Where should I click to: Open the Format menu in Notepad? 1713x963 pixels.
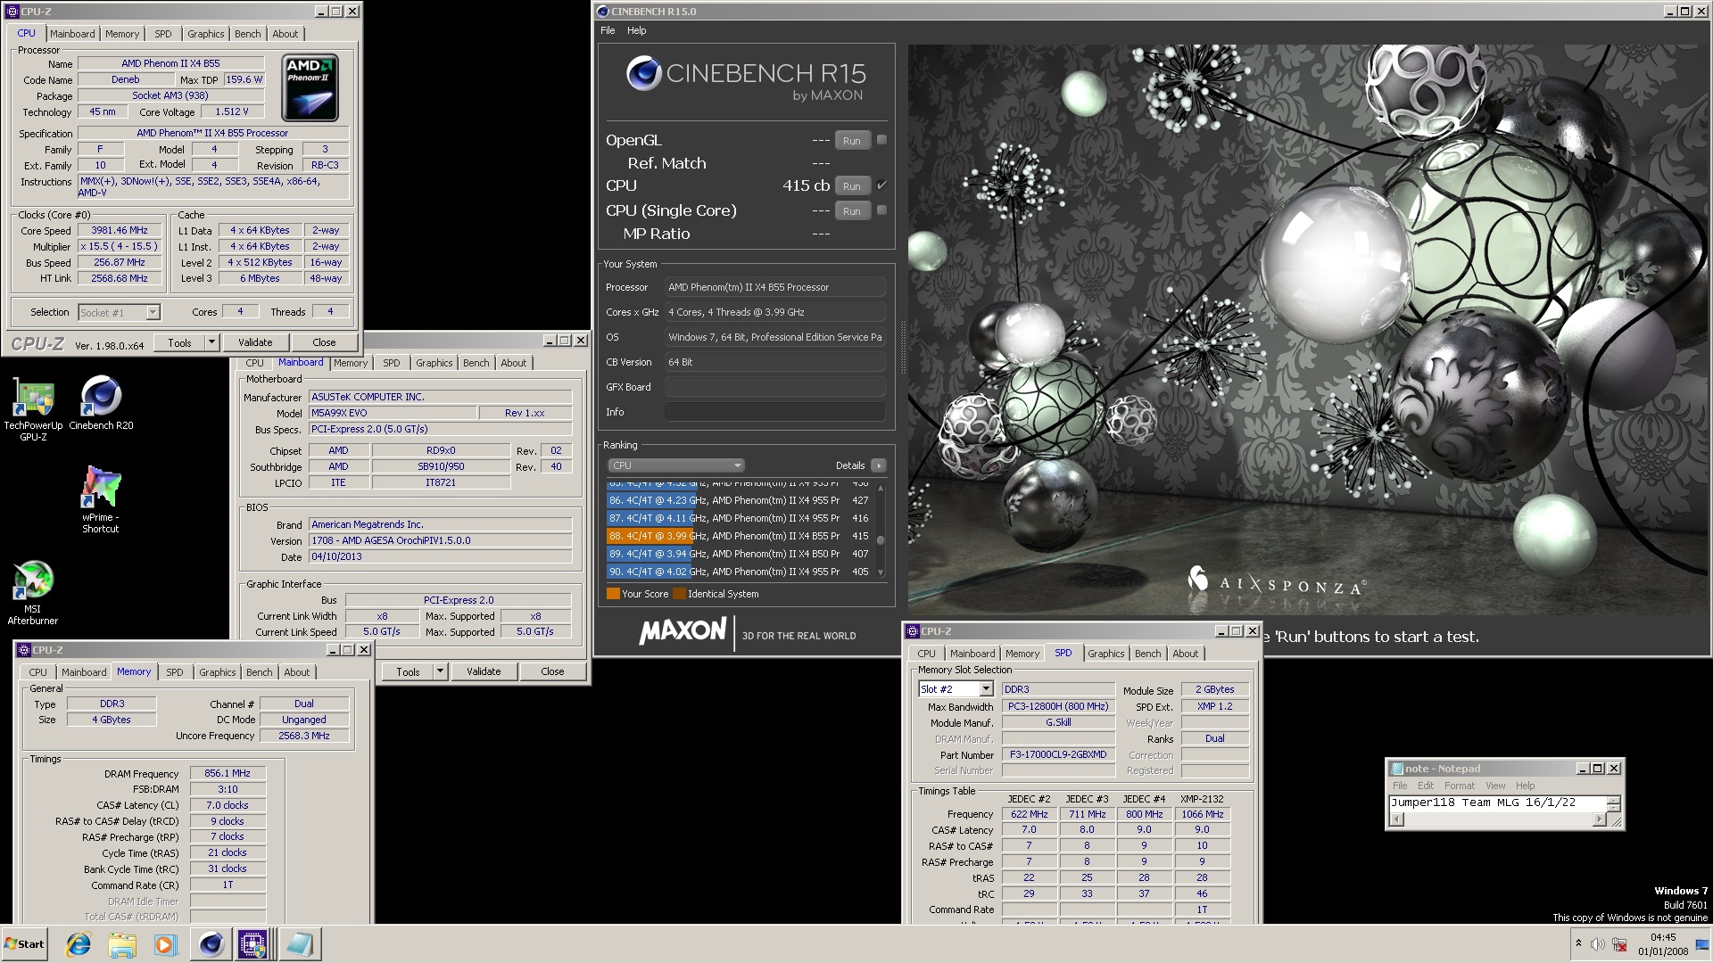tap(1460, 786)
